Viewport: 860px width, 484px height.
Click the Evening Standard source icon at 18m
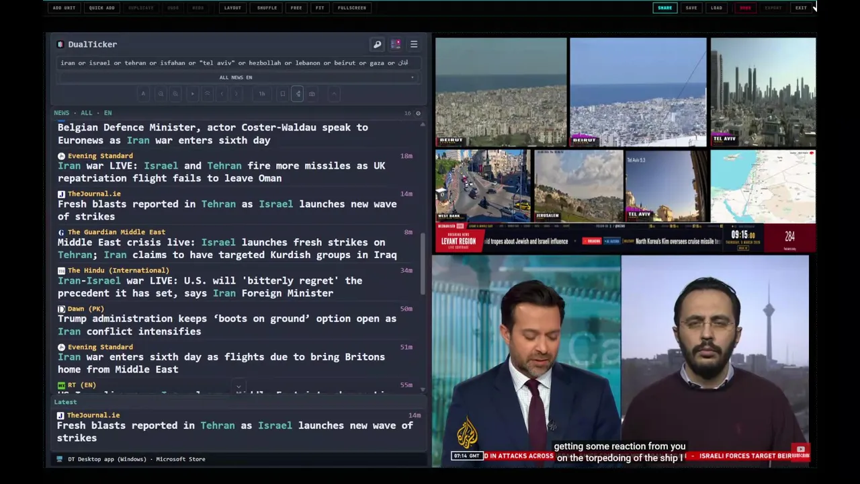pos(61,156)
